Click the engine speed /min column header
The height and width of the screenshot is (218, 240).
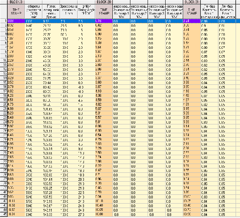pos(34,12)
